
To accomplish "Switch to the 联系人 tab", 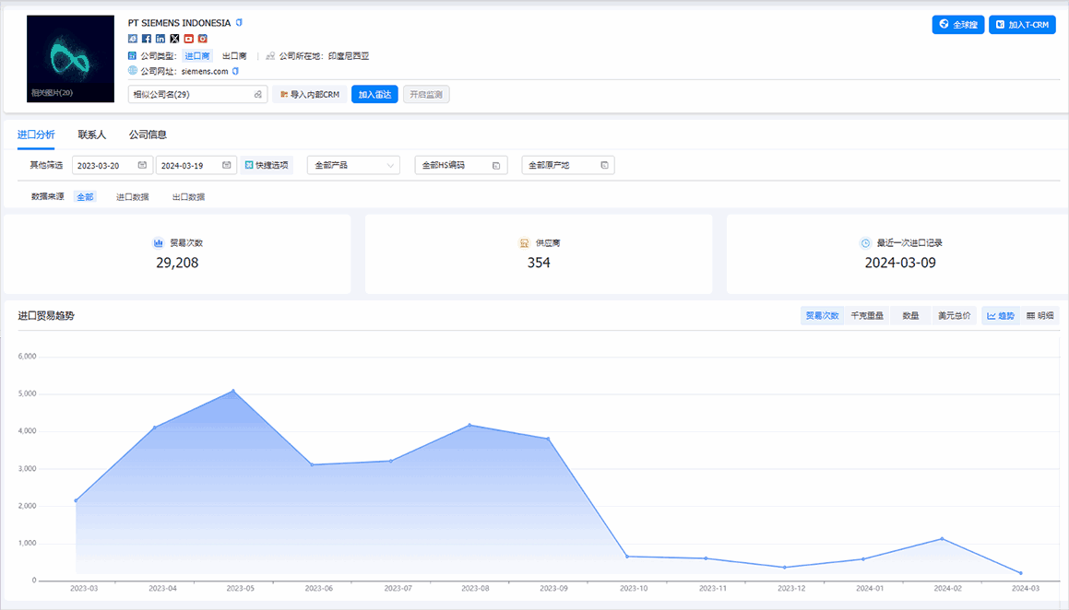I will click(x=92, y=135).
